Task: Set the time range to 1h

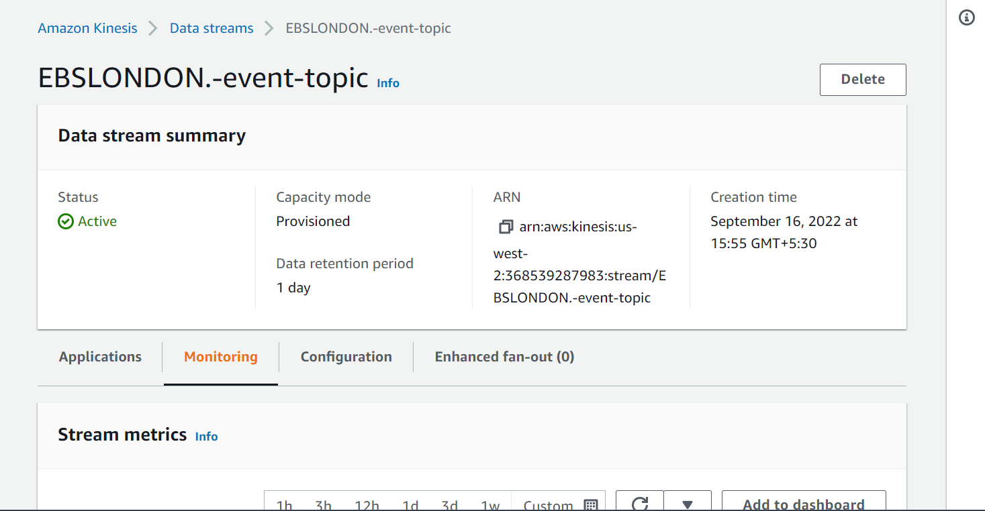Action: click(285, 505)
